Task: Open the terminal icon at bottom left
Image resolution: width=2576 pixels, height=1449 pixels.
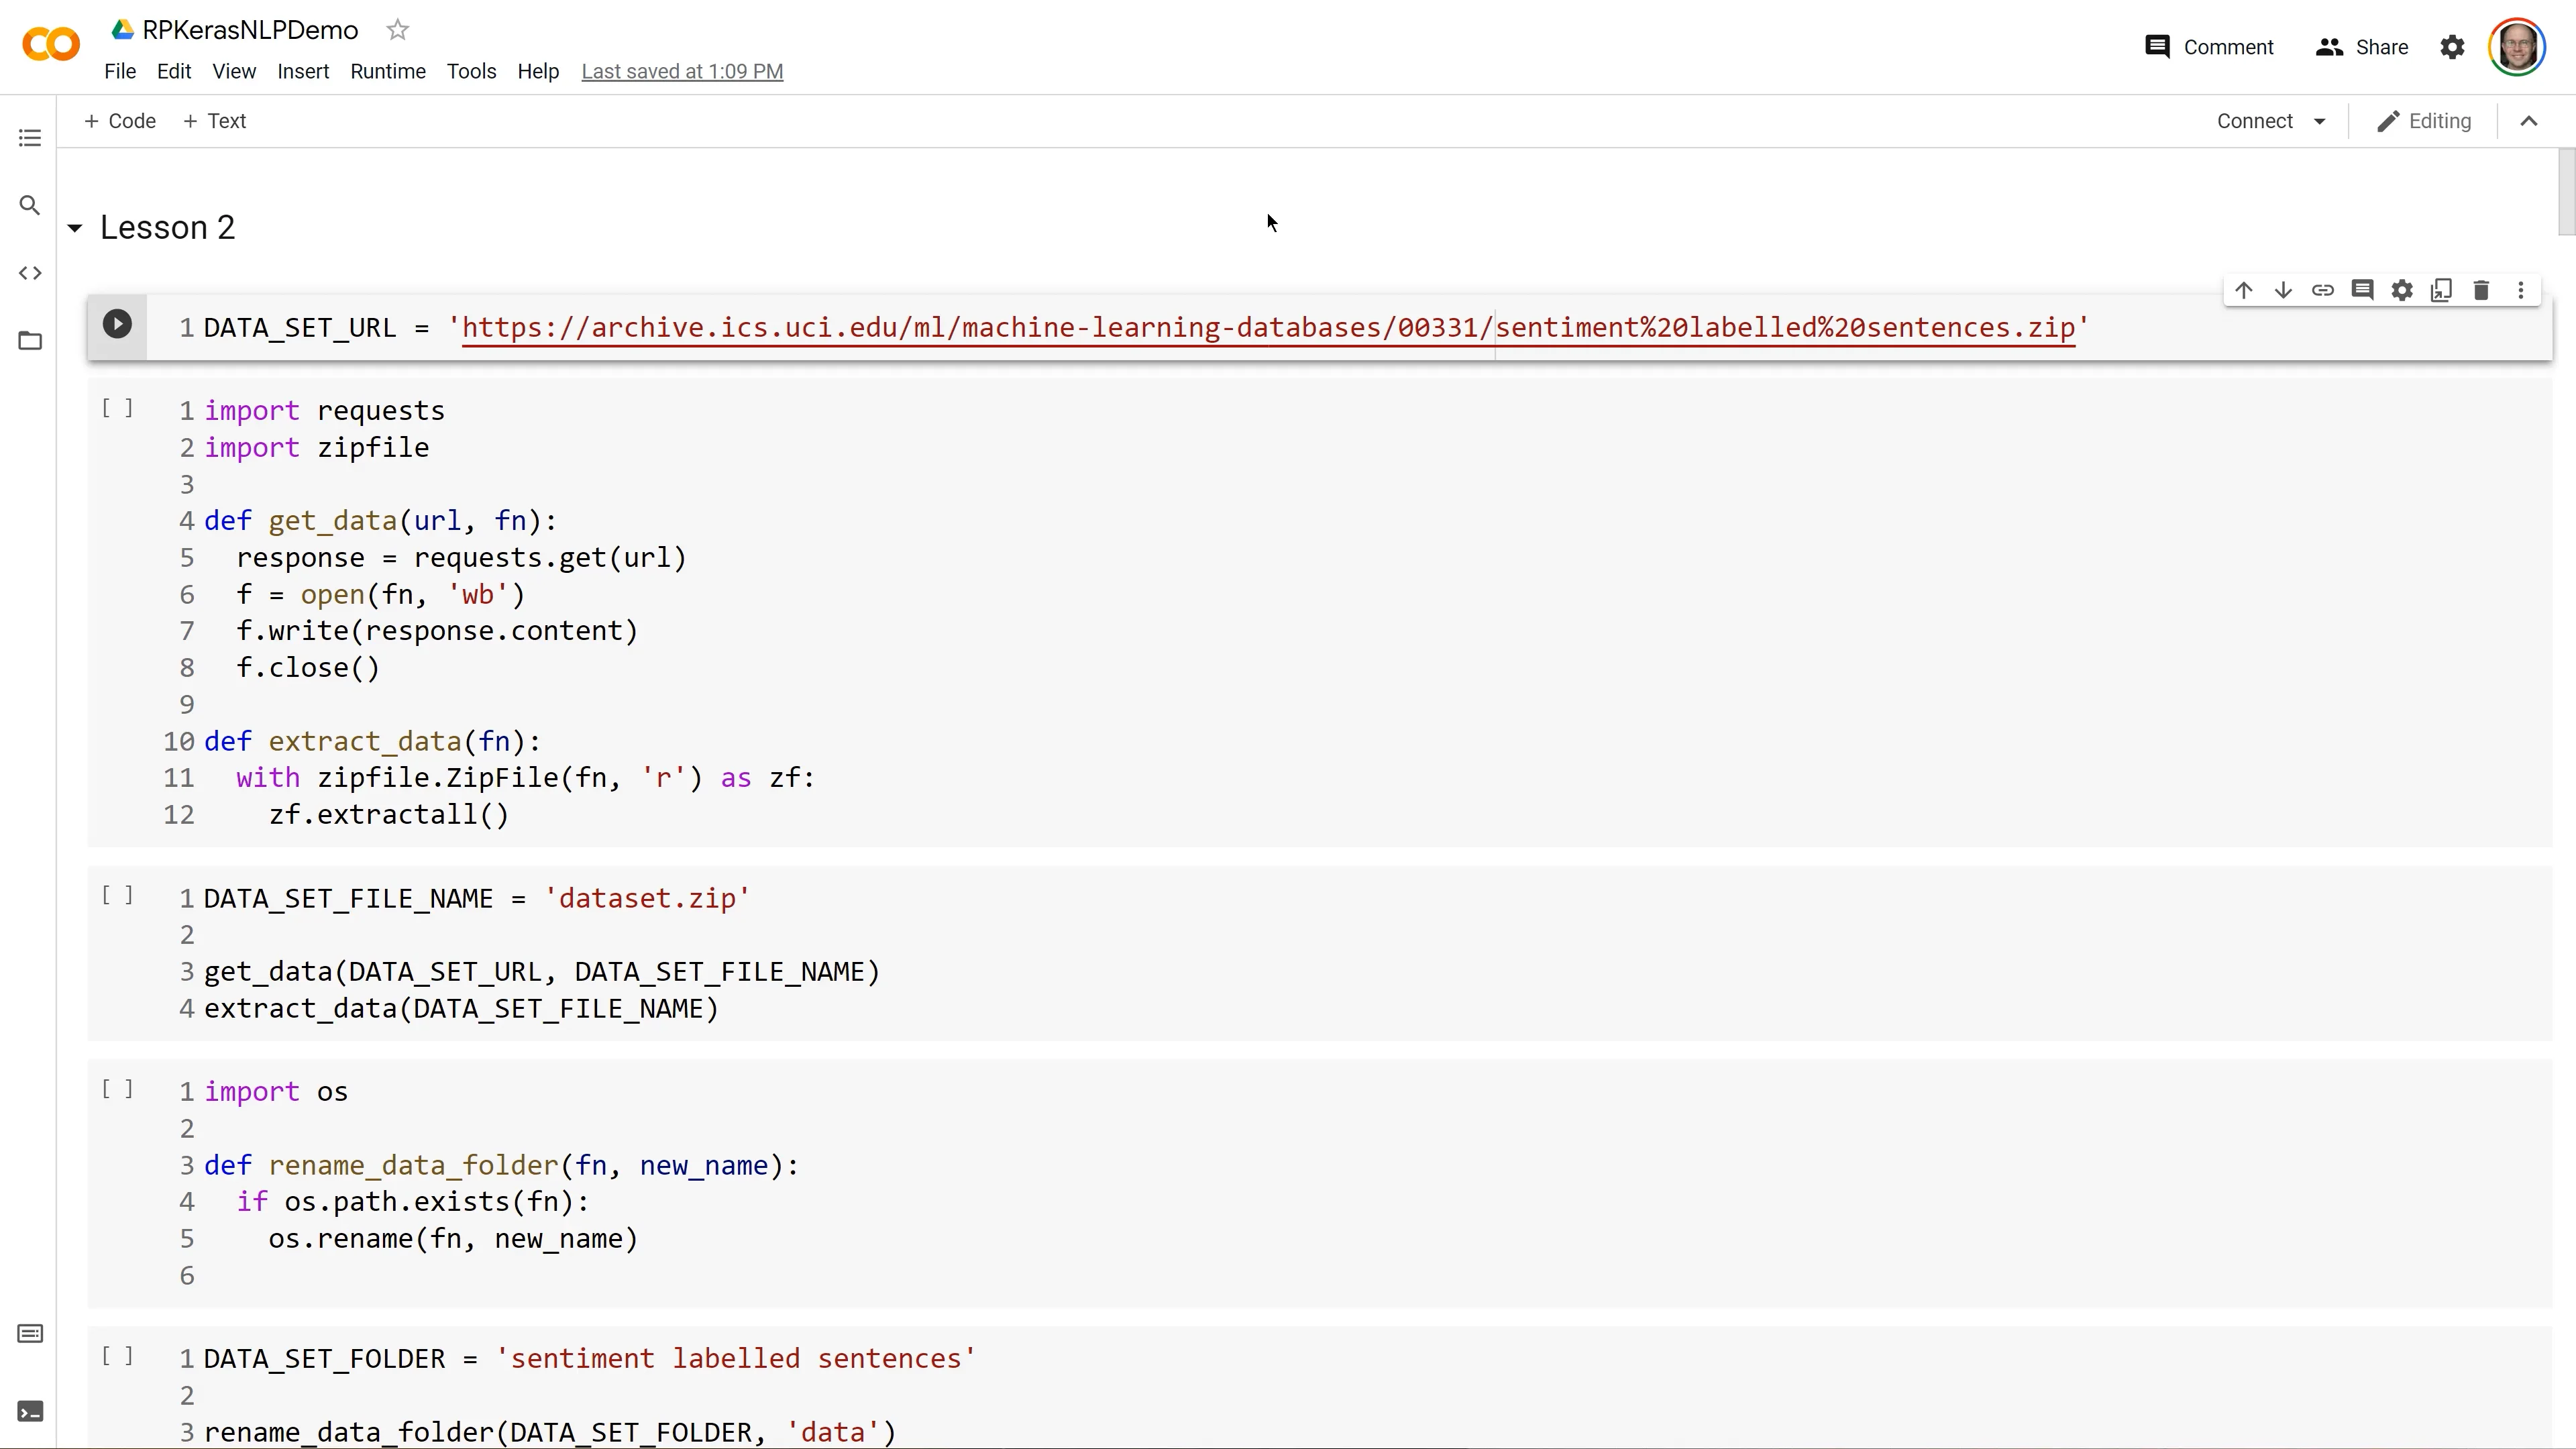Action: (30, 1411)
